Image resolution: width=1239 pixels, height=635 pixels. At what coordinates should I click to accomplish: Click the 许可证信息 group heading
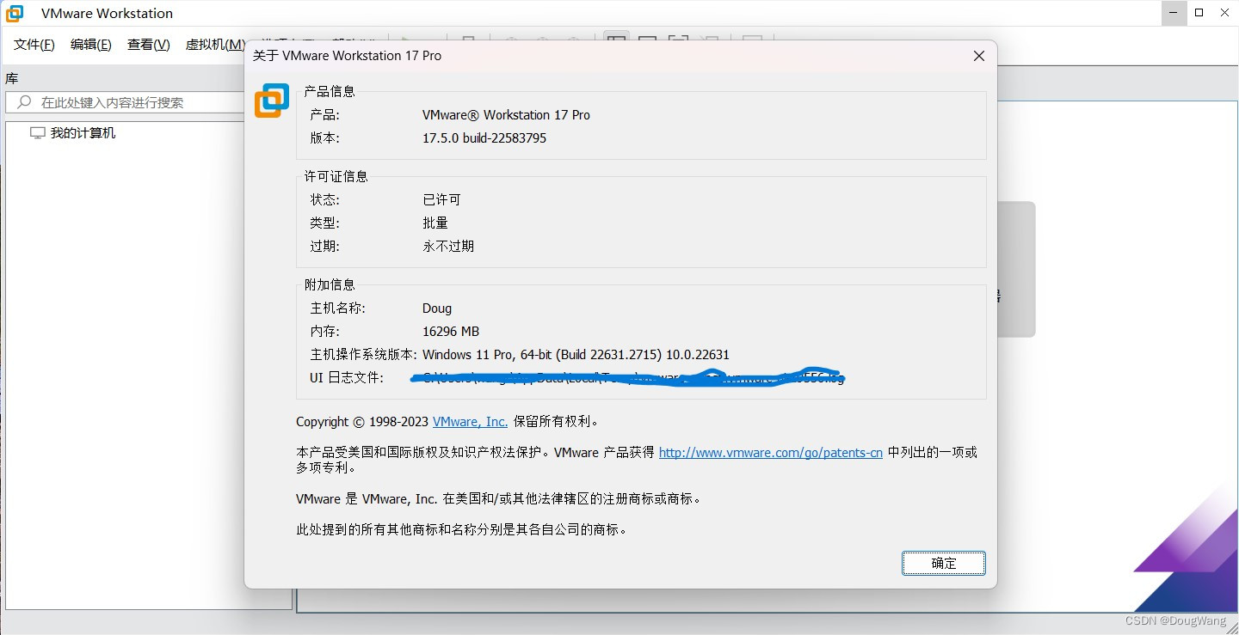[336, 177]
